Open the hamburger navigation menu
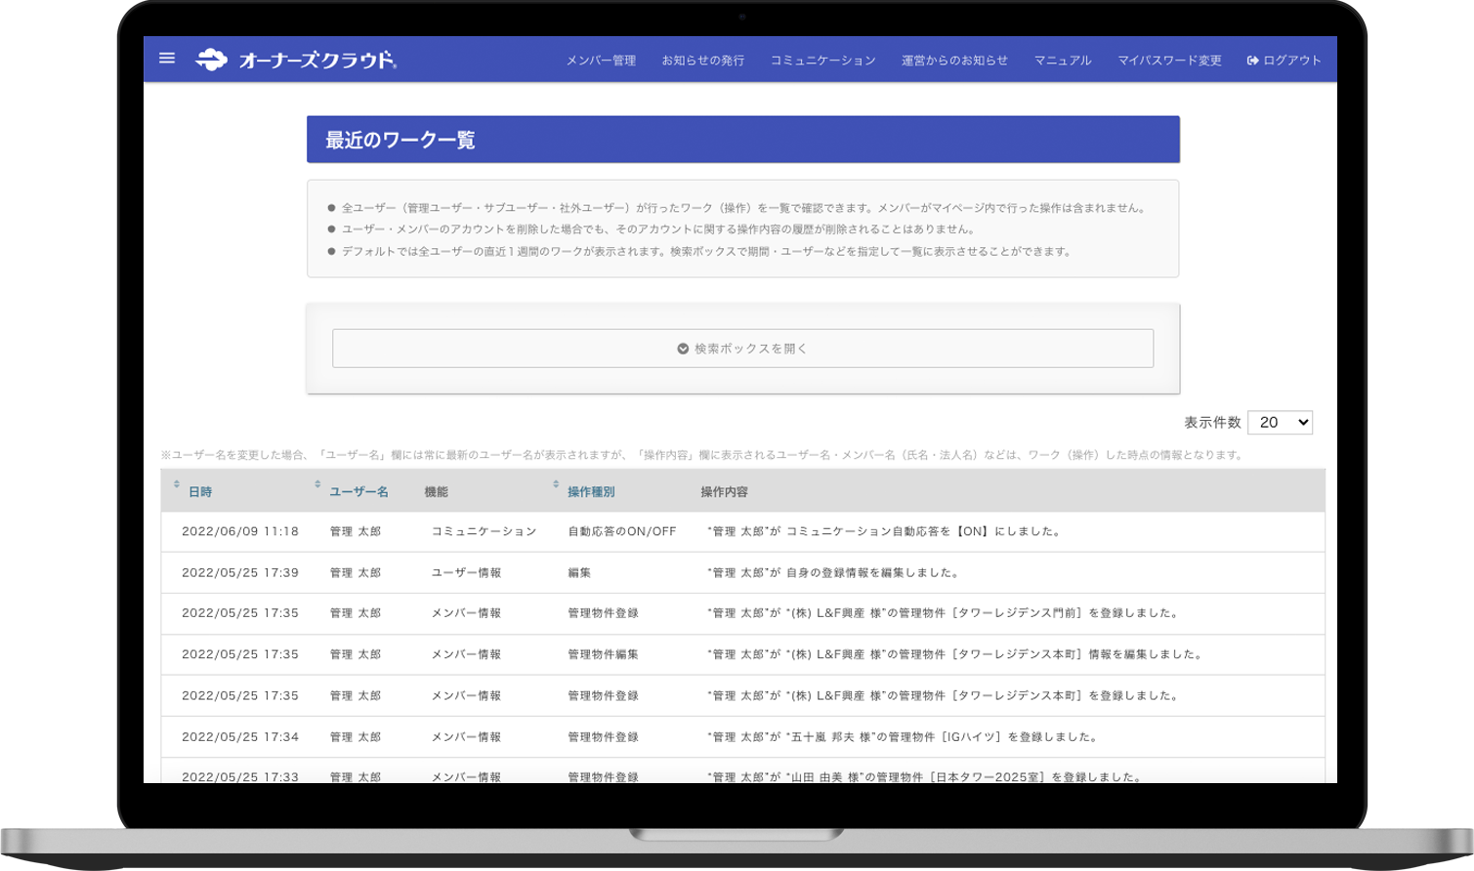The height and width of the screenshot is (871, 1474). coord(167,59)
